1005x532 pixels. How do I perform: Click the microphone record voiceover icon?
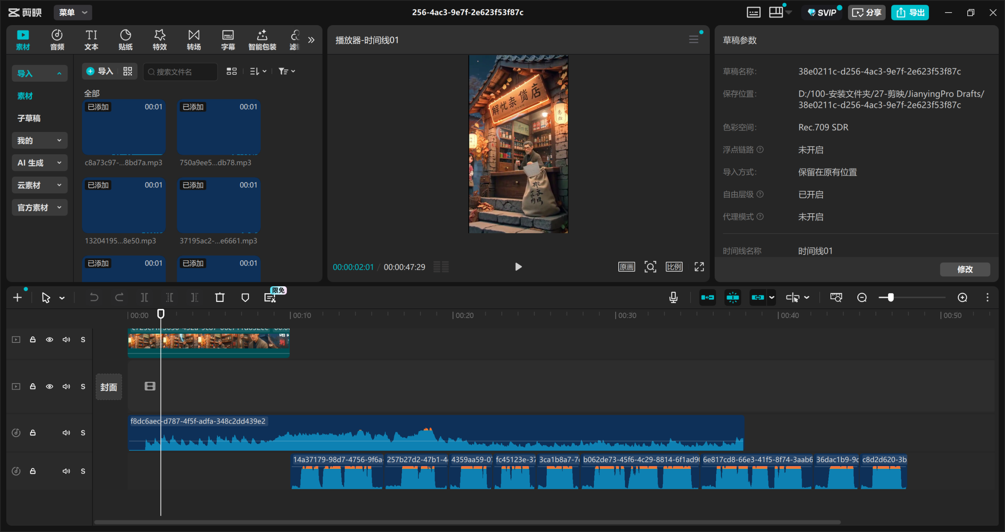(x=673, y=298)
